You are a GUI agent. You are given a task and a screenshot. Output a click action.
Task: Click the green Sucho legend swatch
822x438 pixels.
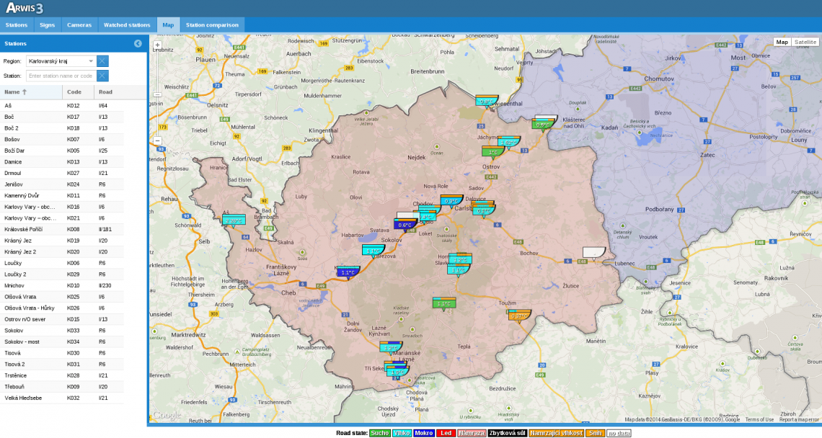pos(380,433)
